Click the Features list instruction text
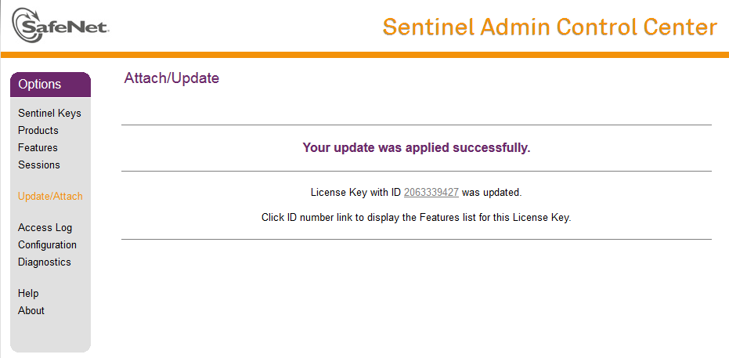This screenshot has height=358, width=729. pos(416,217)
